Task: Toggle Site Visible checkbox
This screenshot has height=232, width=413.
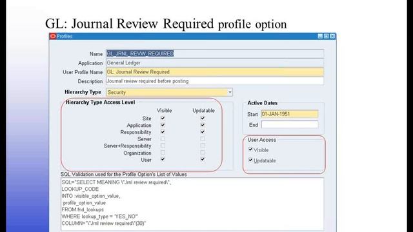Action: (x=163, y=118)
